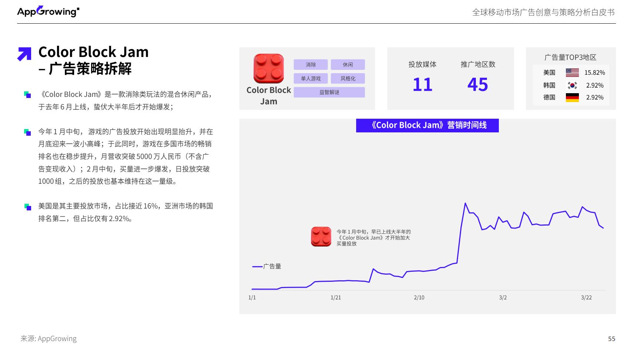Click the 1/1 axis label
Viewport: 633px width, 355px height.
252,298
